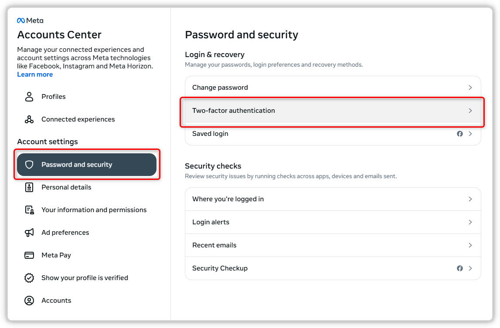Open Where you're logged in

coord(333,199)
